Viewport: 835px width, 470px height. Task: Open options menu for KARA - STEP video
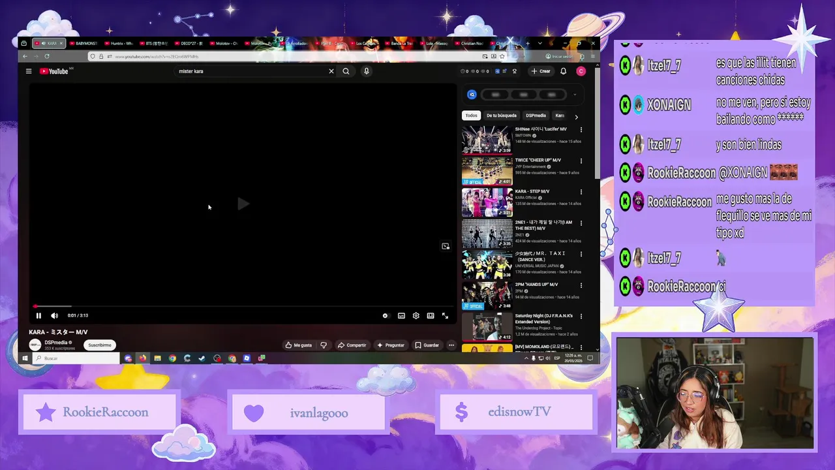tap(581, 192)
